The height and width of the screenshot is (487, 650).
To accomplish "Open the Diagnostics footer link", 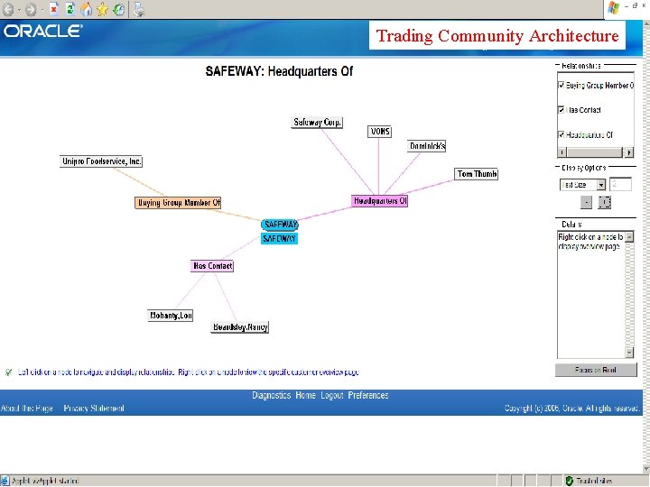I will (x=272, y=396).
